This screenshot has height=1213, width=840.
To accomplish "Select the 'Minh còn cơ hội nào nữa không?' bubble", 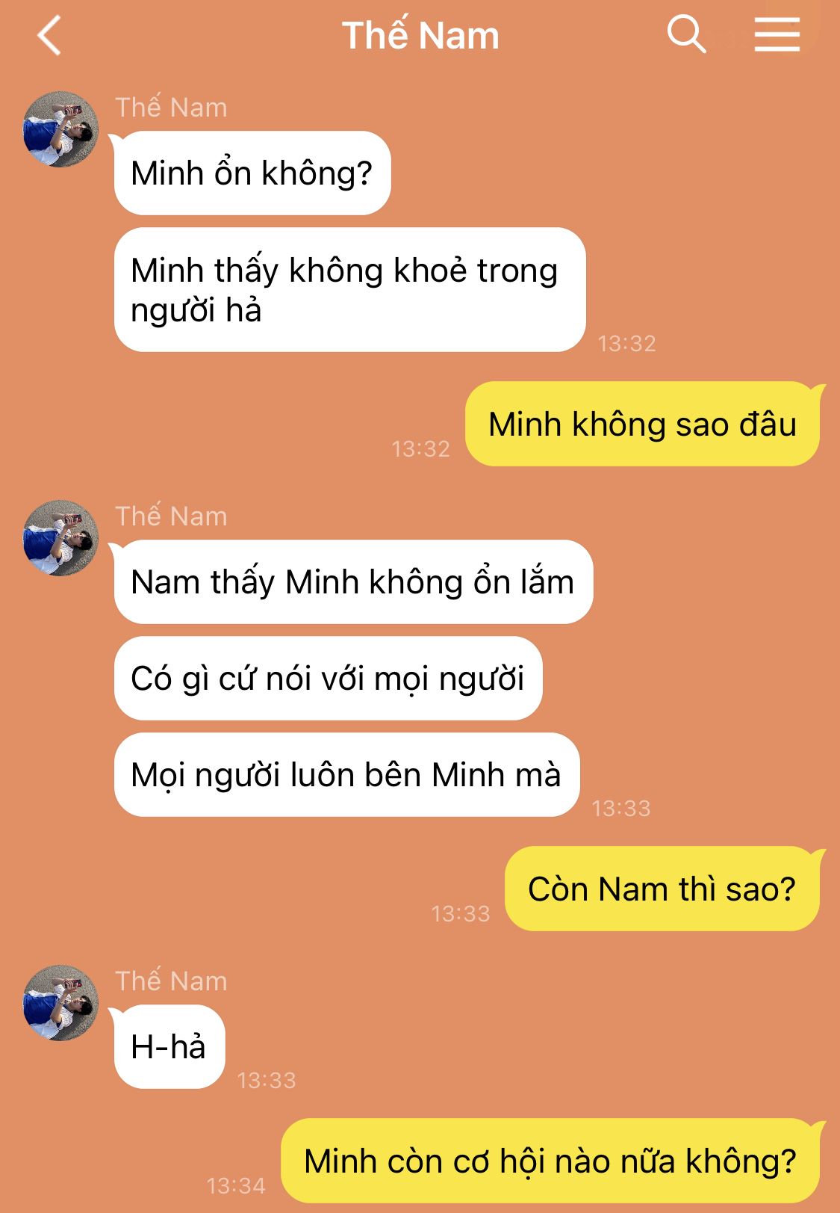I will point(550,1161).
